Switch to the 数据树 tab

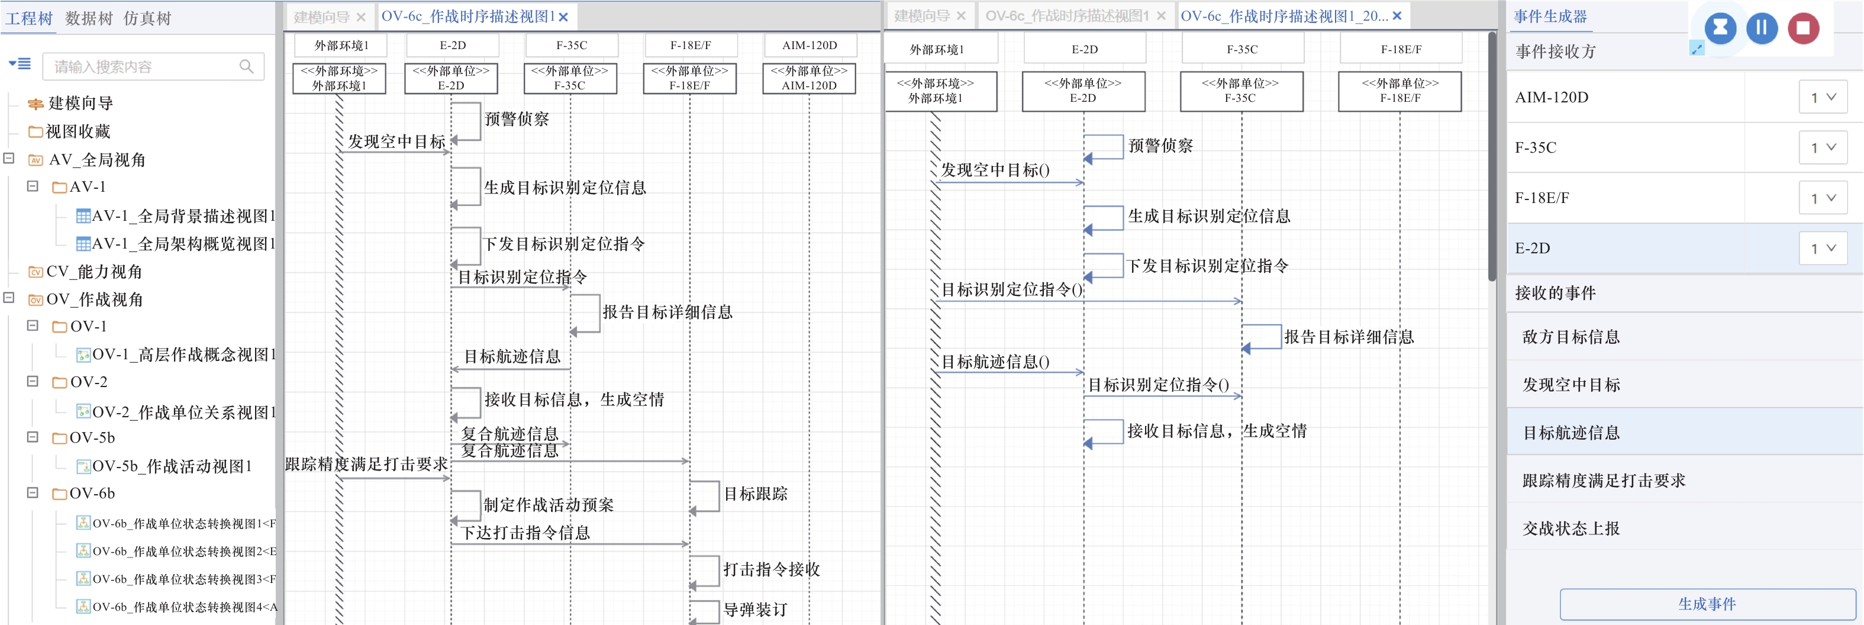pos(88,18)
